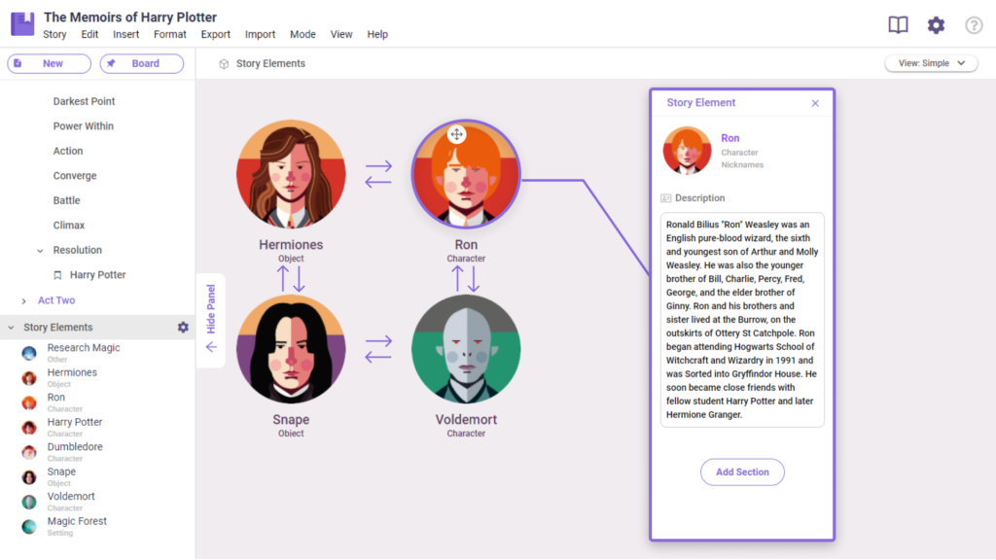Click the Add Section button
The width and height of the screenshot is (996, 560).
click(742, 472)
